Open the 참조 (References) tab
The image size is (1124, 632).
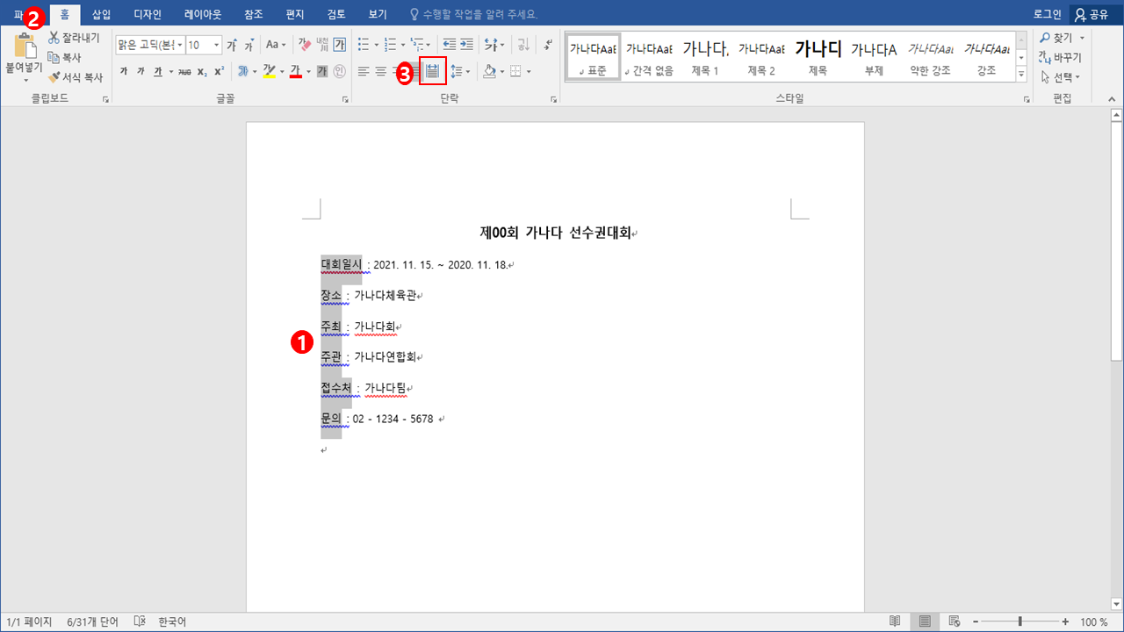pyautogui.click(x=254, y=14)
